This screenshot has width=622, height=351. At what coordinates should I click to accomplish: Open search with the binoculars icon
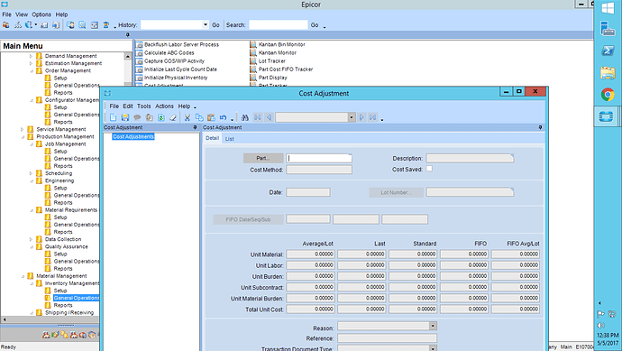point(245,117)
